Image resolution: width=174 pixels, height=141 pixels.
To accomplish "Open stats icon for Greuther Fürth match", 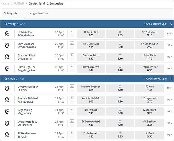I will coord(72,55).
